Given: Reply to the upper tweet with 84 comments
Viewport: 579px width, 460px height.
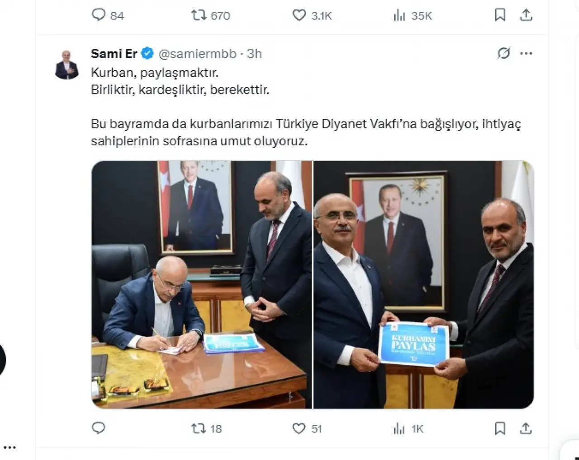Looking at the screenshot, I should [x=108, y=15].
